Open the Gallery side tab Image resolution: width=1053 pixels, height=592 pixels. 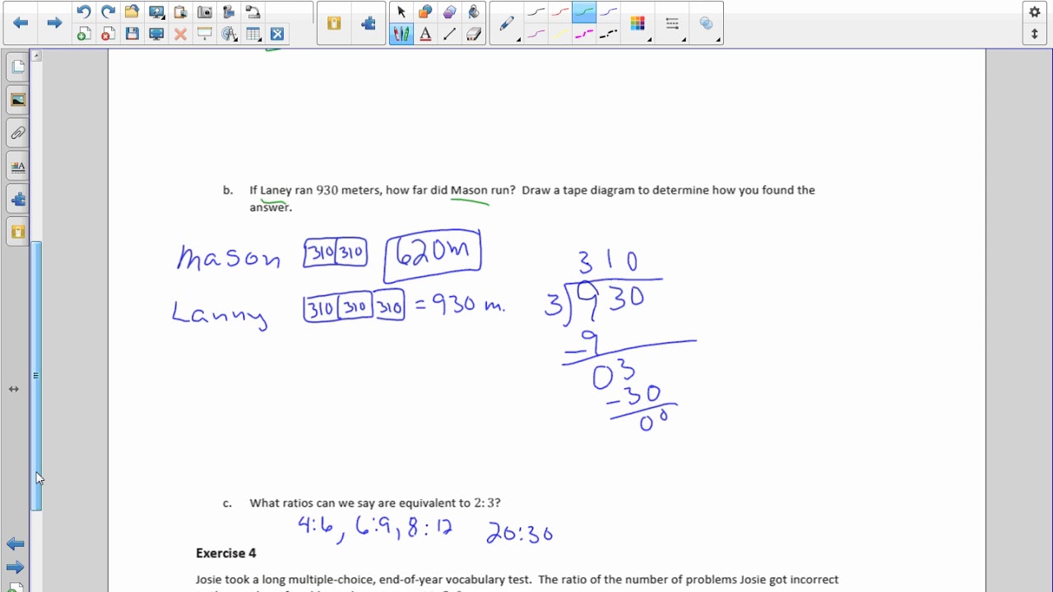17,99
